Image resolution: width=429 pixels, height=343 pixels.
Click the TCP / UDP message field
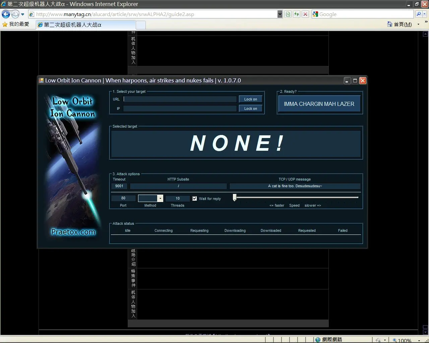coord(295,186)
